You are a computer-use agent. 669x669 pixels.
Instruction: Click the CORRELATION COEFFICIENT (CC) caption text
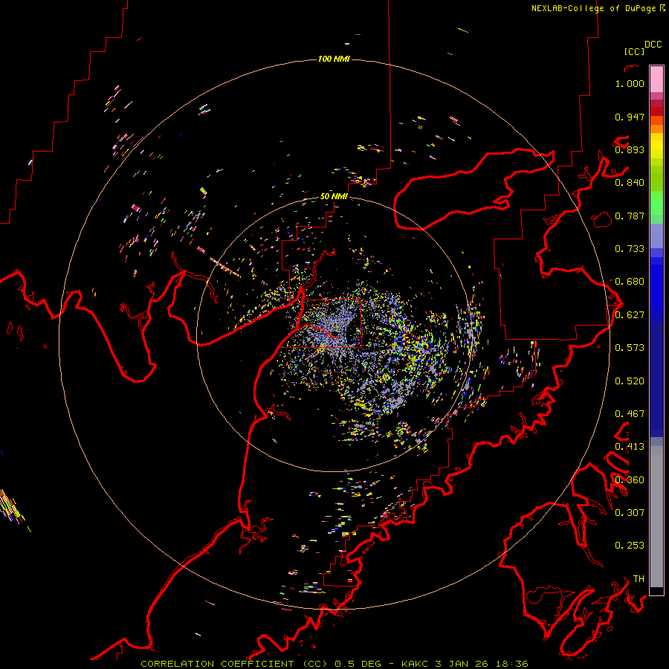point(234,664)
